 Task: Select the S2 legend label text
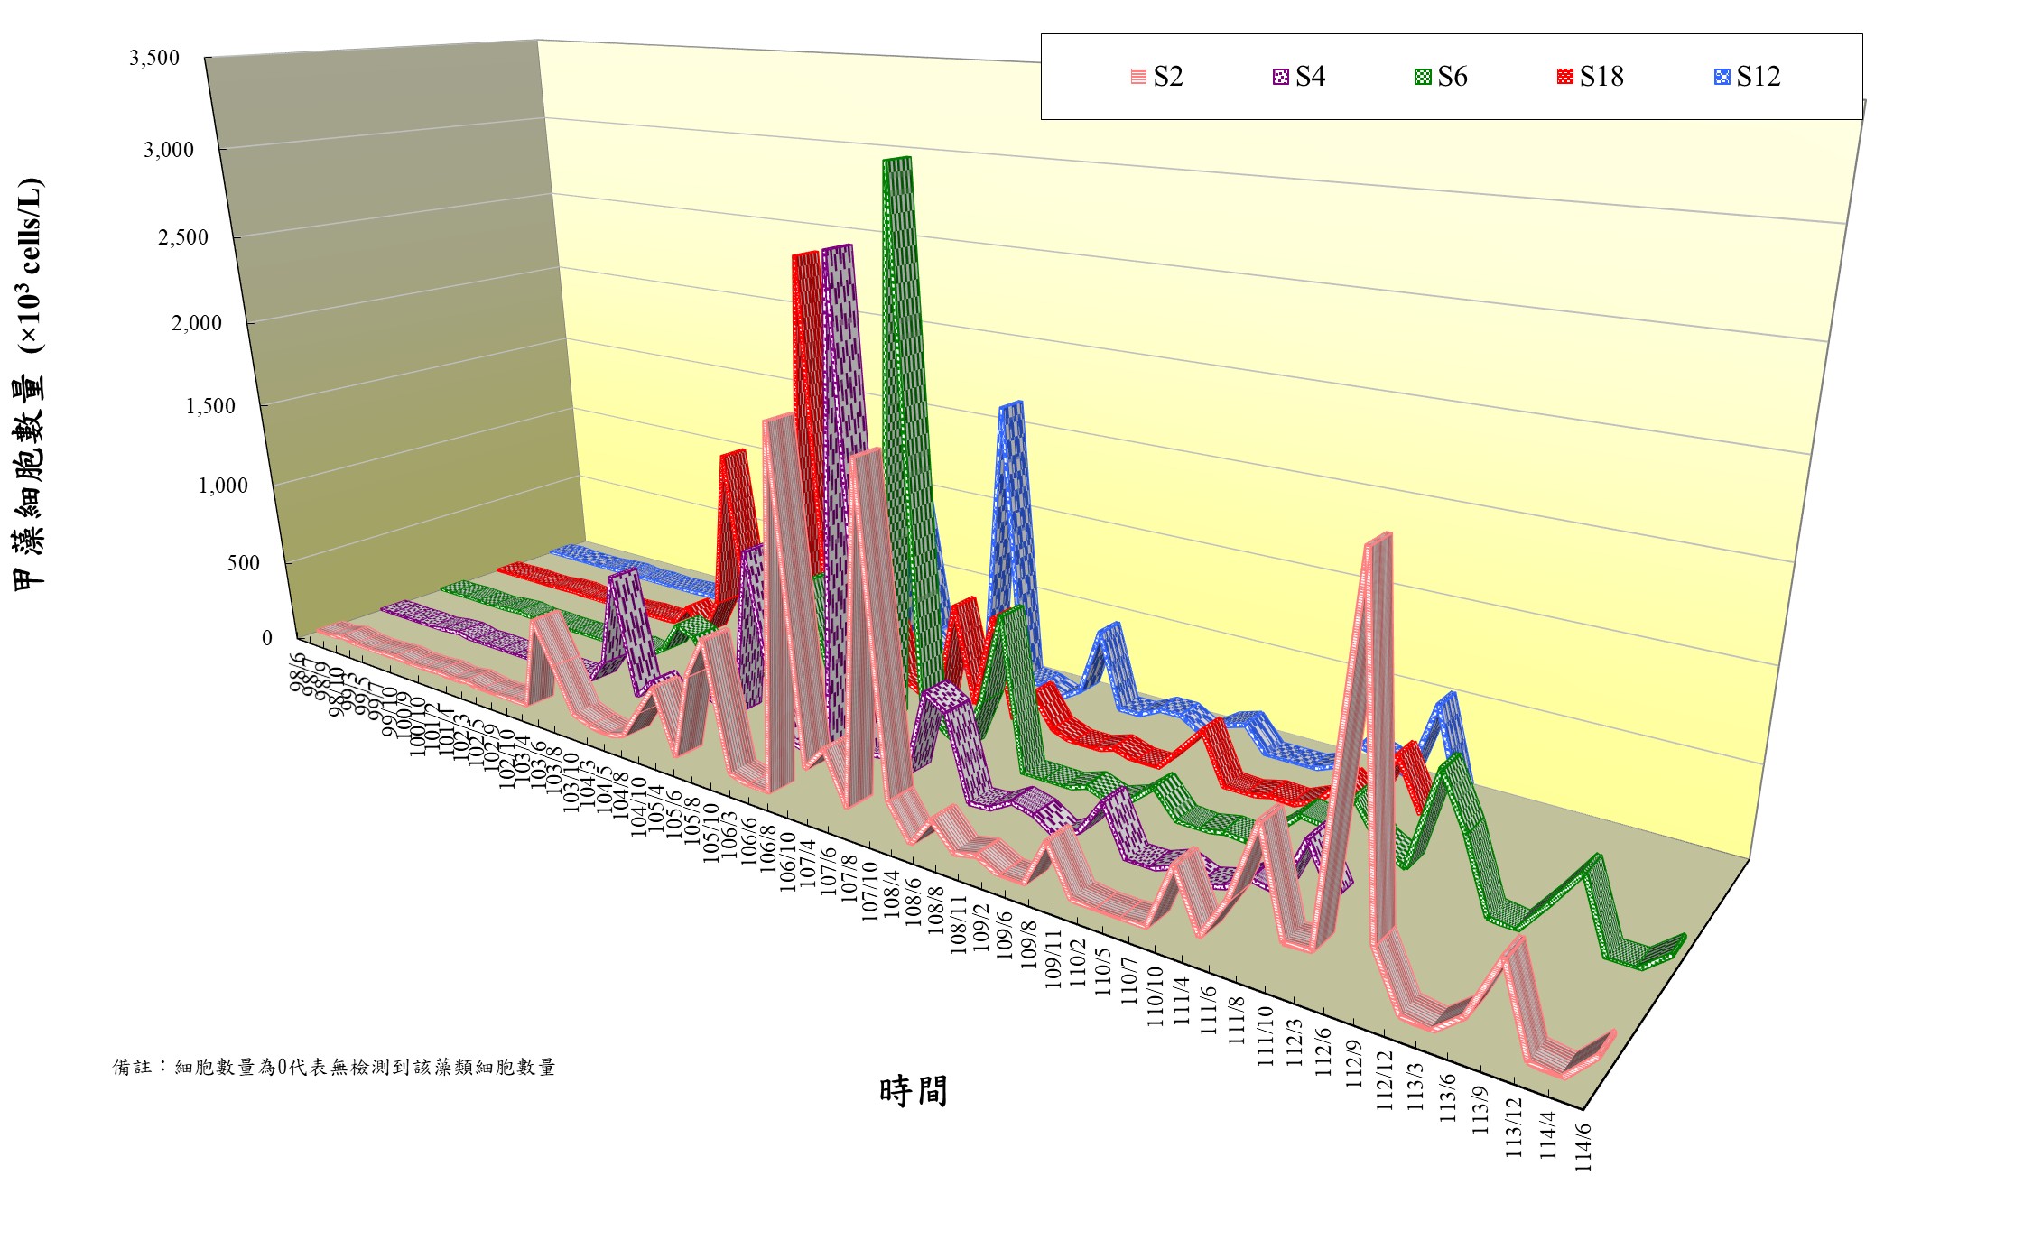(1168, 77)
